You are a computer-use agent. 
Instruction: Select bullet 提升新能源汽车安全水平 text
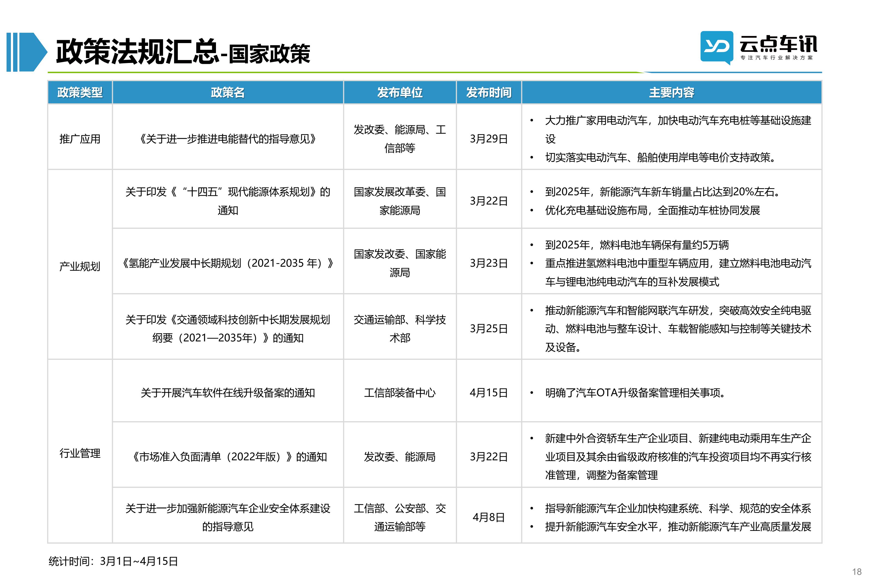coord(678,526)
